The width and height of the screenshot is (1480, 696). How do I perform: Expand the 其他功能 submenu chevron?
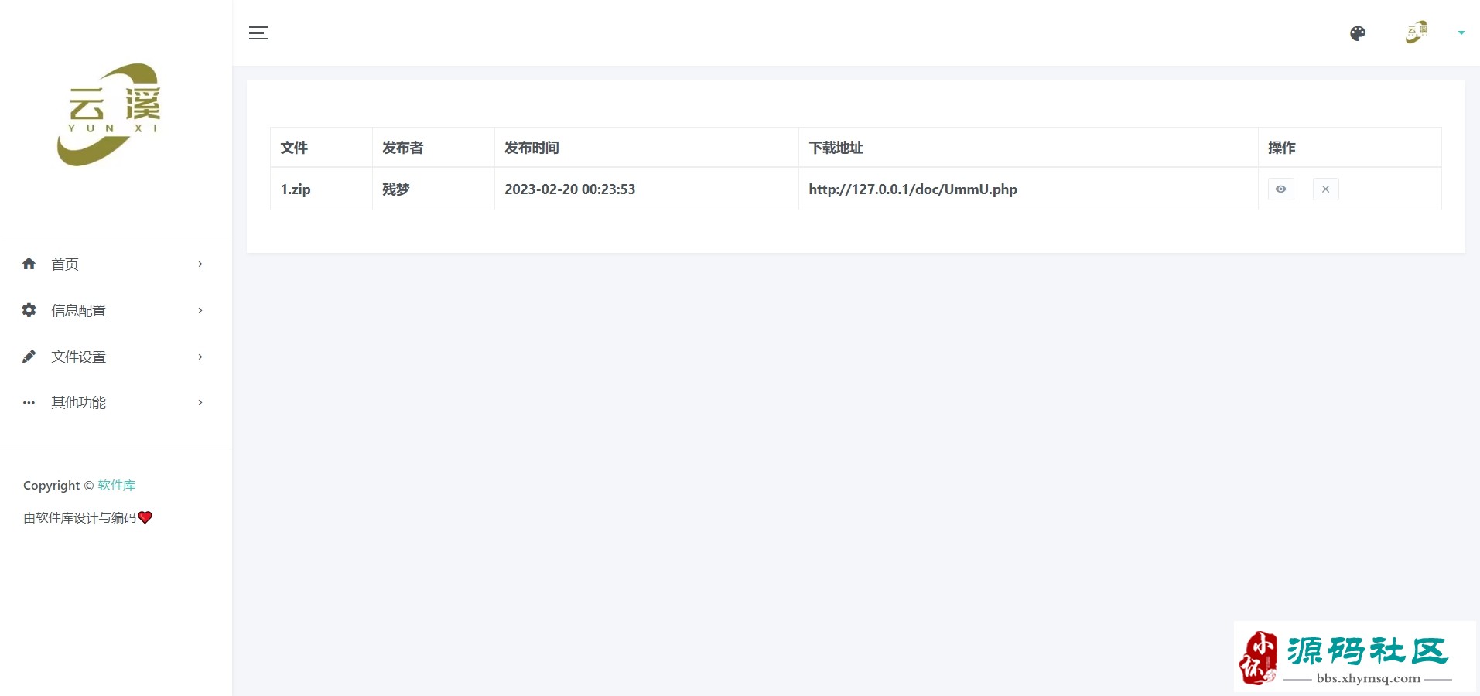200,402
